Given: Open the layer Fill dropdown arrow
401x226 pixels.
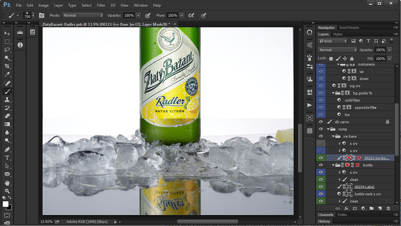Looking at the screenshot, I should [x=389, y=59].
